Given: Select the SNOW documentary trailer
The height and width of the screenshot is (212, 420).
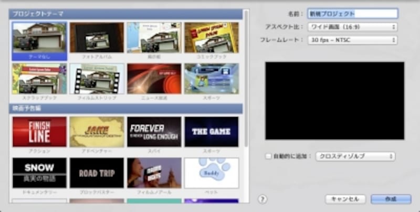Looking at the screenshot, I should pos(39,173).
